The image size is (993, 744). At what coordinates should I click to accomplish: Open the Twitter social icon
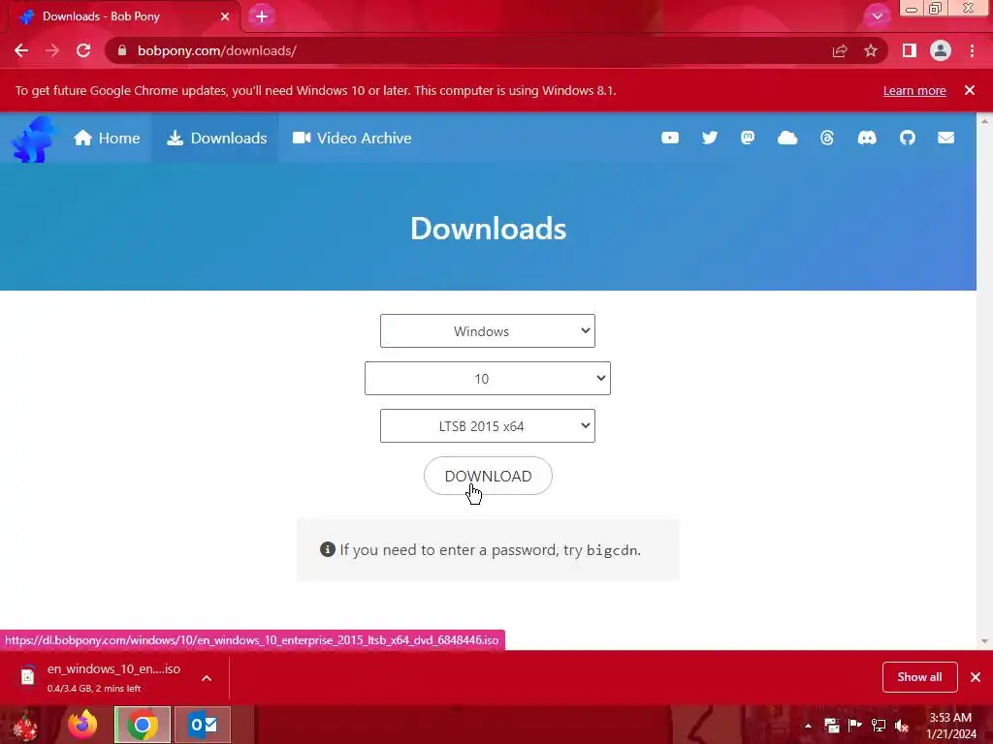coord(710,138)
